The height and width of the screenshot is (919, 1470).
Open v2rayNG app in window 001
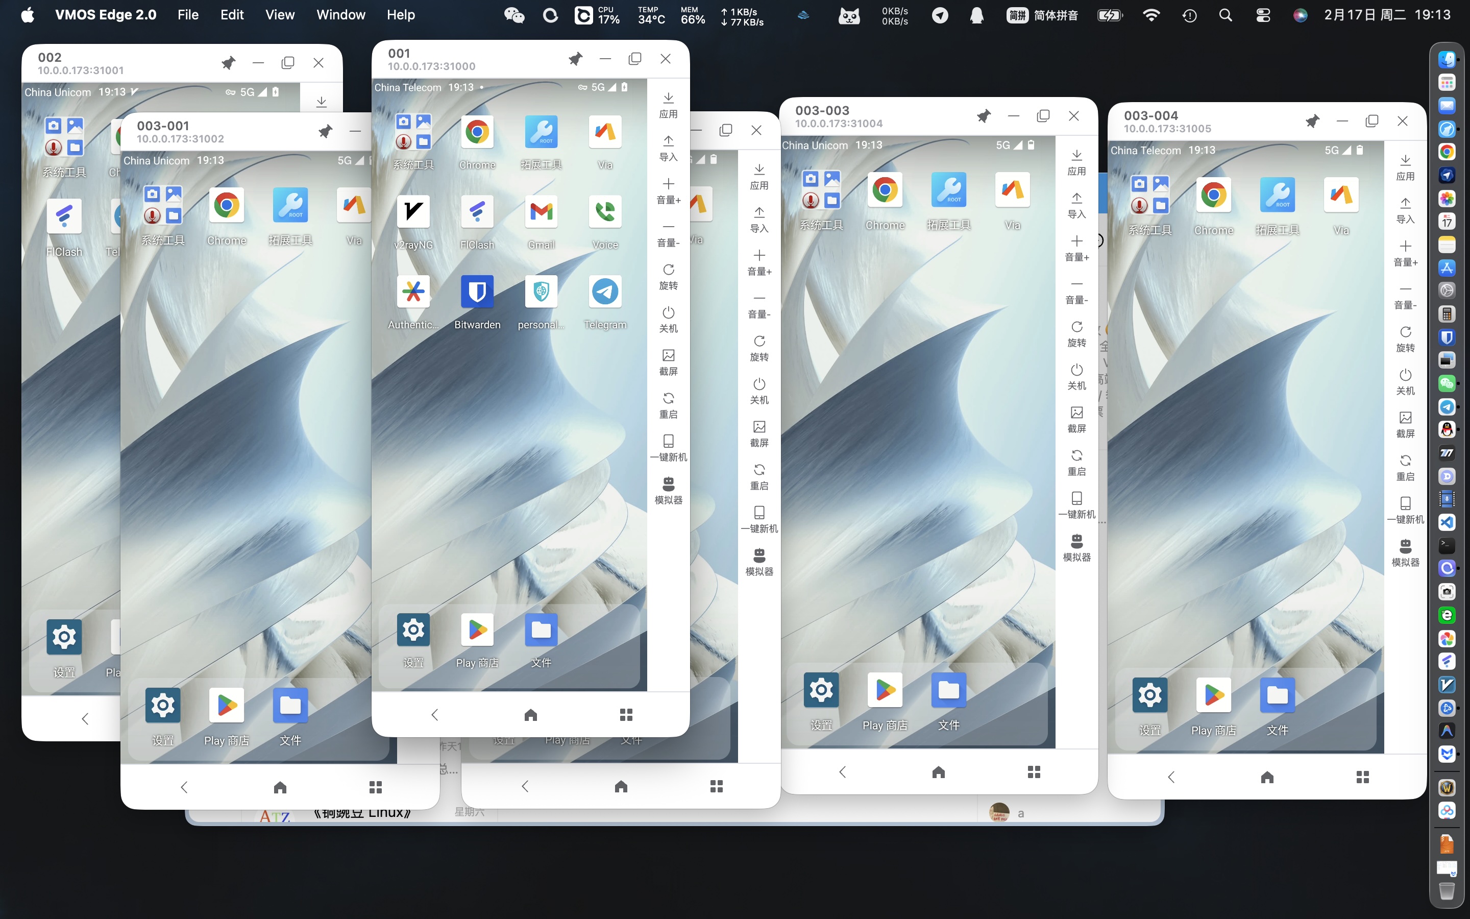point(413,212)
